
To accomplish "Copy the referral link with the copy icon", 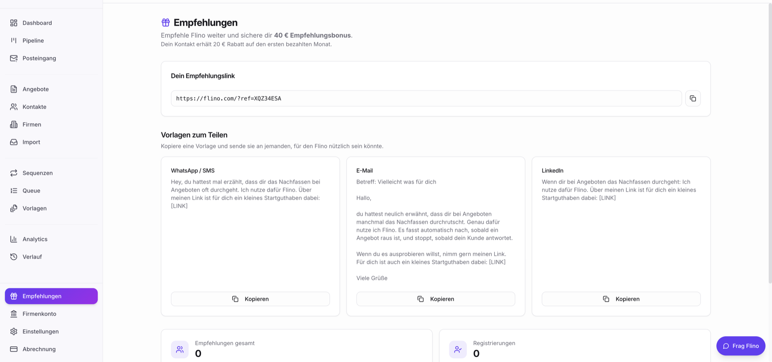I will [693, 98].
